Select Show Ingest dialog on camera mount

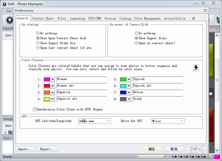click(136, 38)
